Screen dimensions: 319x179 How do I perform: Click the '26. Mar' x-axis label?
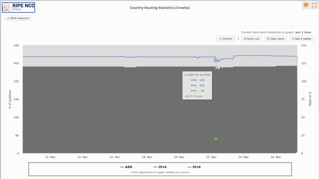276,157
